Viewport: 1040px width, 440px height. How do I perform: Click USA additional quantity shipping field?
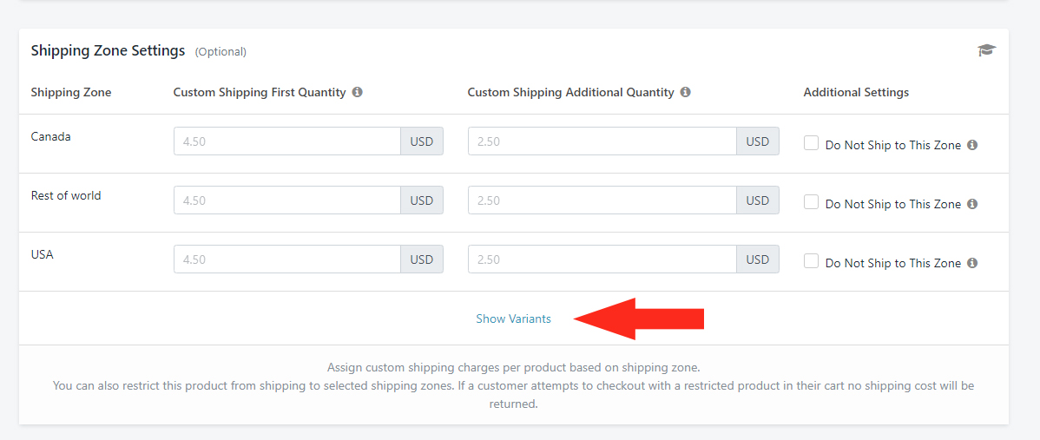(602, 259)
